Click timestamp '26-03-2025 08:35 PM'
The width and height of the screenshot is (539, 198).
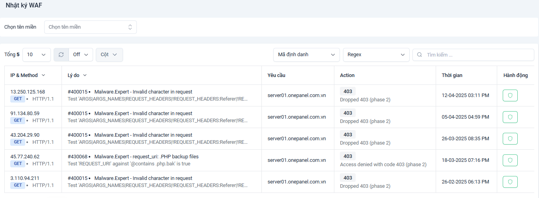tap(465, 139)
